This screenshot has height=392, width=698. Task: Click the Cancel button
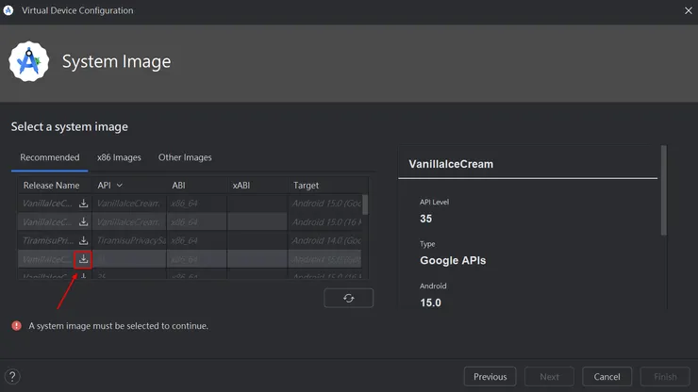(607, 377)
